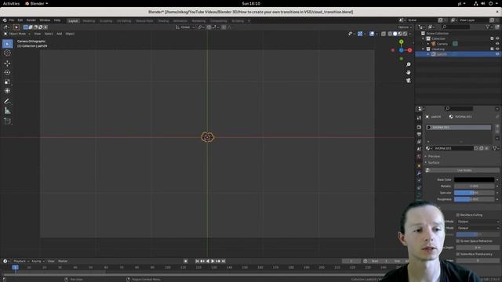Open the Output properties tab
Screen dimensions: 502x282
[419, 134]
